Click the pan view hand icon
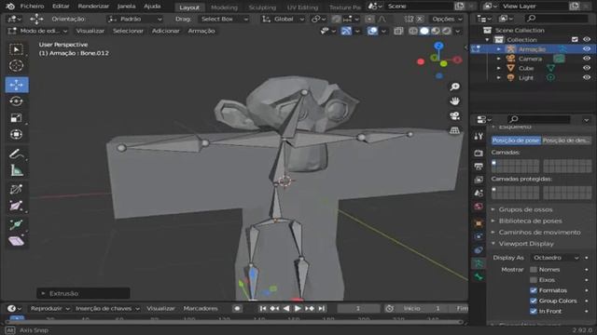This screenshot has height=335, width=597. pyautogui.click(x=454, y=101)
